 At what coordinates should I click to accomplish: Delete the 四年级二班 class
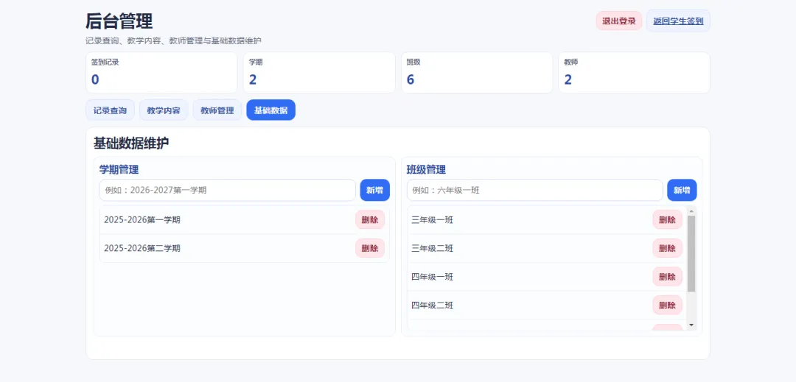[x=667, y=305]
